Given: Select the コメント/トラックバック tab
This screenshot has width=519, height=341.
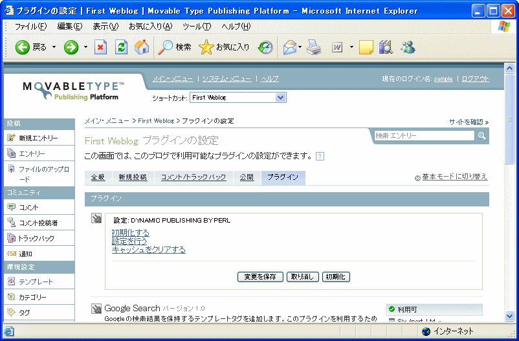Looking at the screenshot, I should [x=193, y=177].
